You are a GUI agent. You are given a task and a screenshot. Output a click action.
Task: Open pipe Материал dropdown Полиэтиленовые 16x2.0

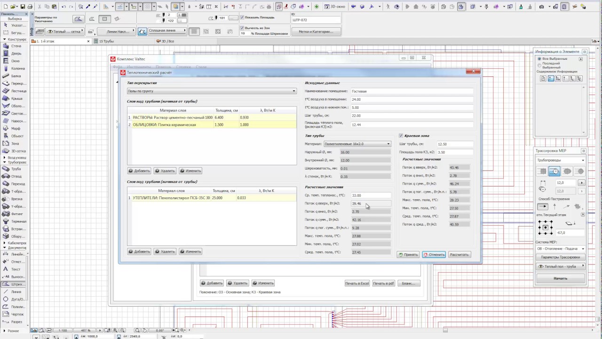point(357,144)
